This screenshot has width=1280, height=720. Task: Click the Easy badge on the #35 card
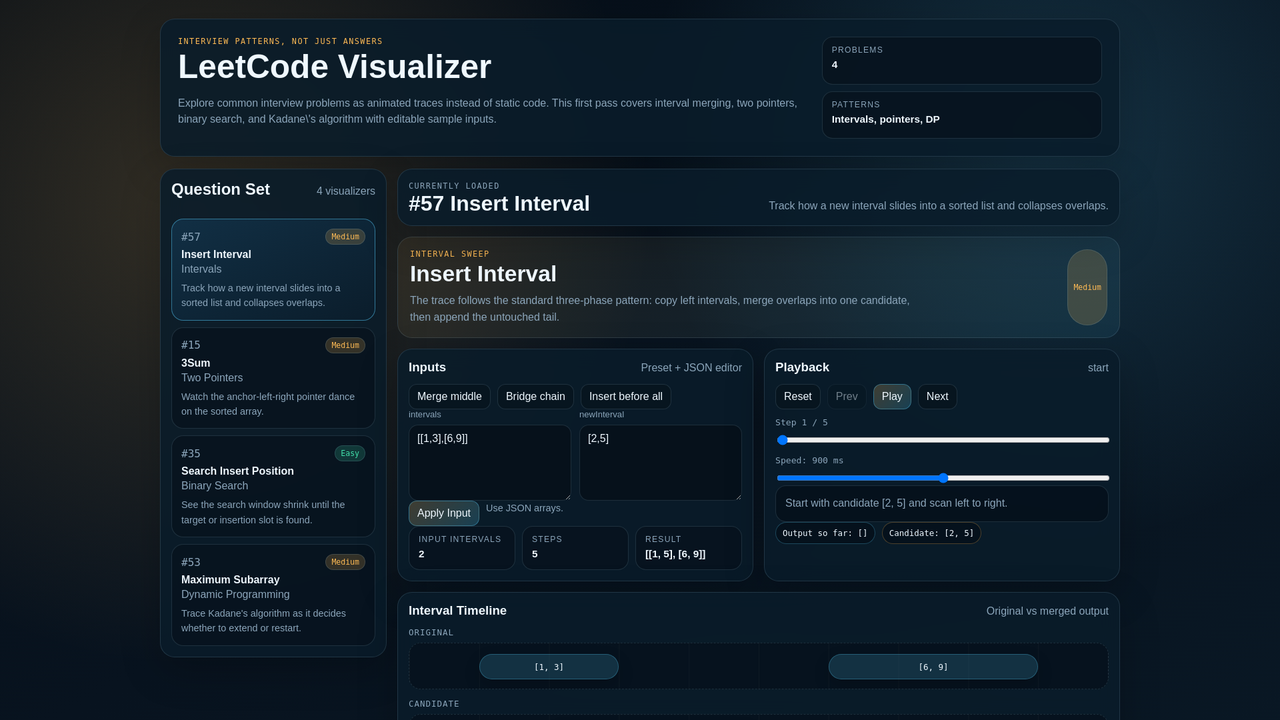point(350,453)
